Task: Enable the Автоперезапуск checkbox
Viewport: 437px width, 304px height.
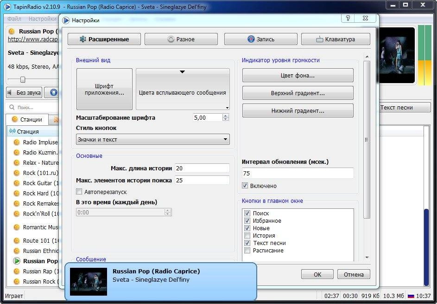Action: [x=79, y=192]
